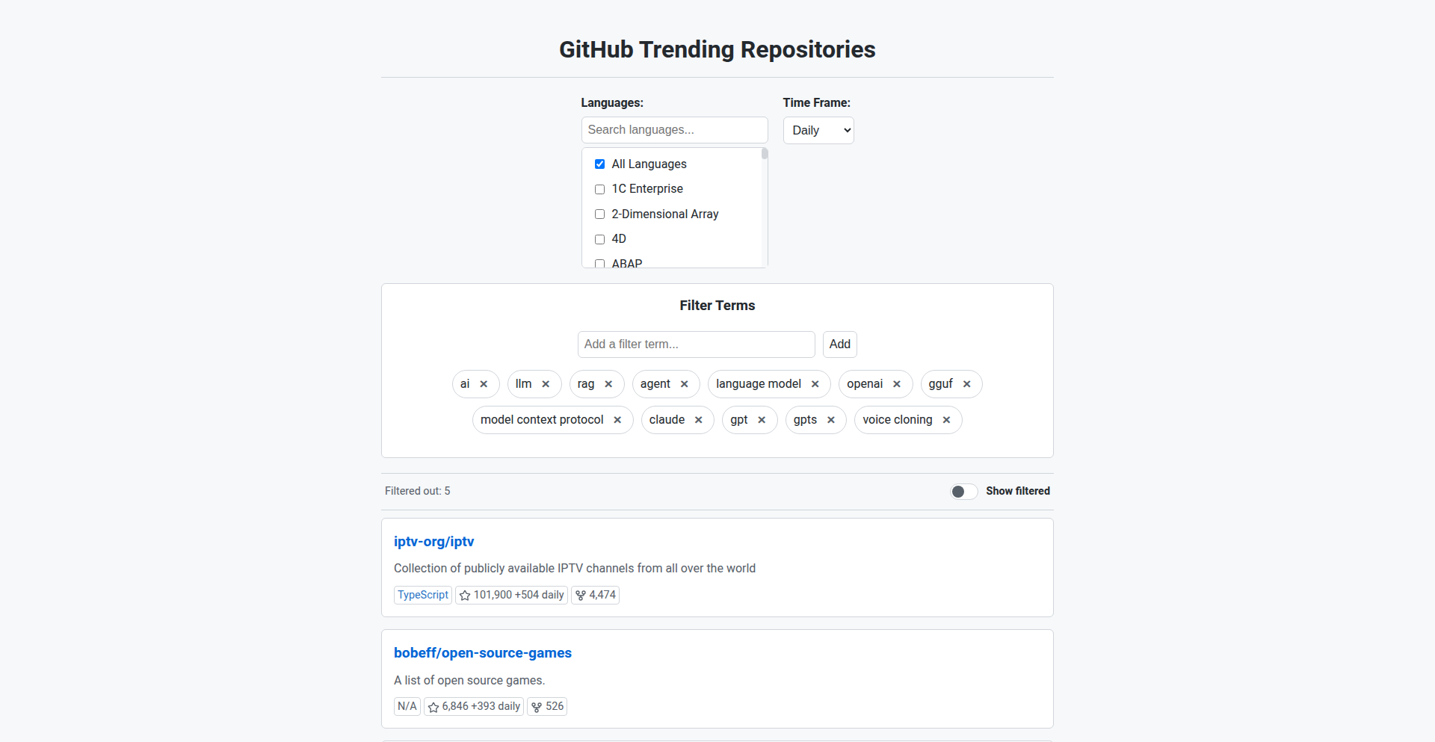Click the language list scrollbar
This screenshot has height=742, width=1435.
point(764,153)
